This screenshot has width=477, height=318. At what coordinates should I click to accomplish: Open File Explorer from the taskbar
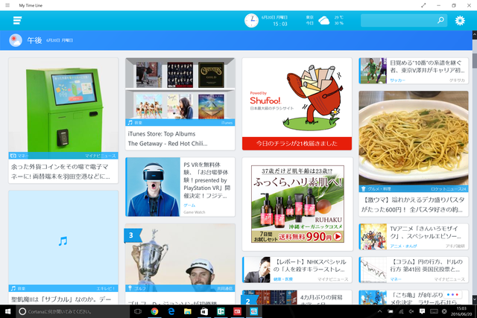click(188, 311)
